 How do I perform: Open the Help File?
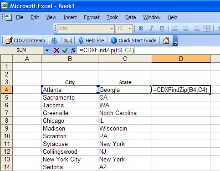click(x=91, y=40)
